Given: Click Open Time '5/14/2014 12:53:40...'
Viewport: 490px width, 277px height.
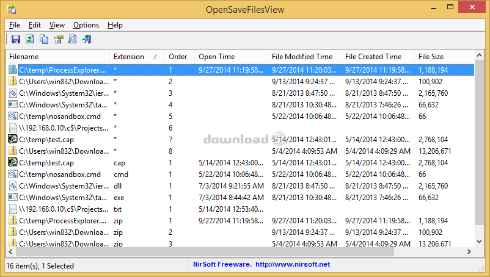Looking at the screenshot, I should click(x=231, y=209).
